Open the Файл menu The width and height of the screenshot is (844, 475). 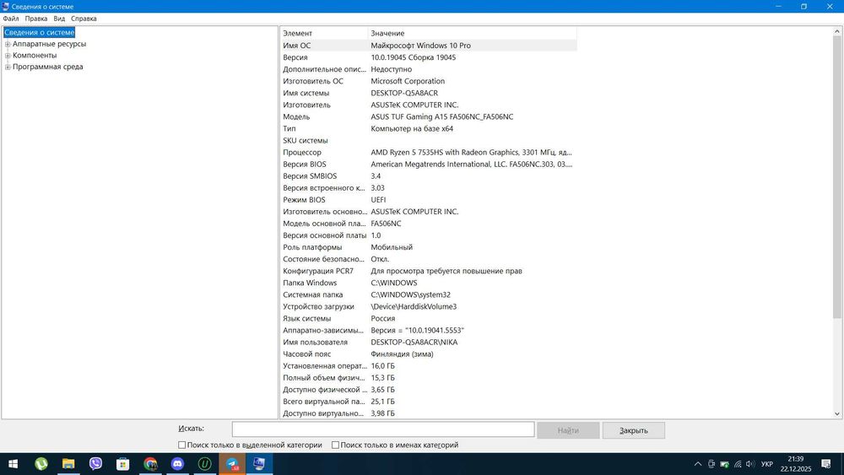[11, 19]
